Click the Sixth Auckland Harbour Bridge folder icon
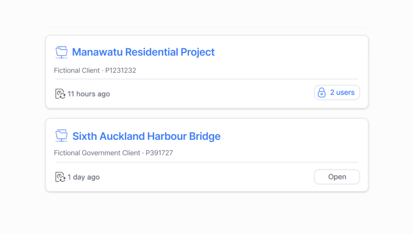Viewport: 413px width, 234px height. click(x=61, y=136)
